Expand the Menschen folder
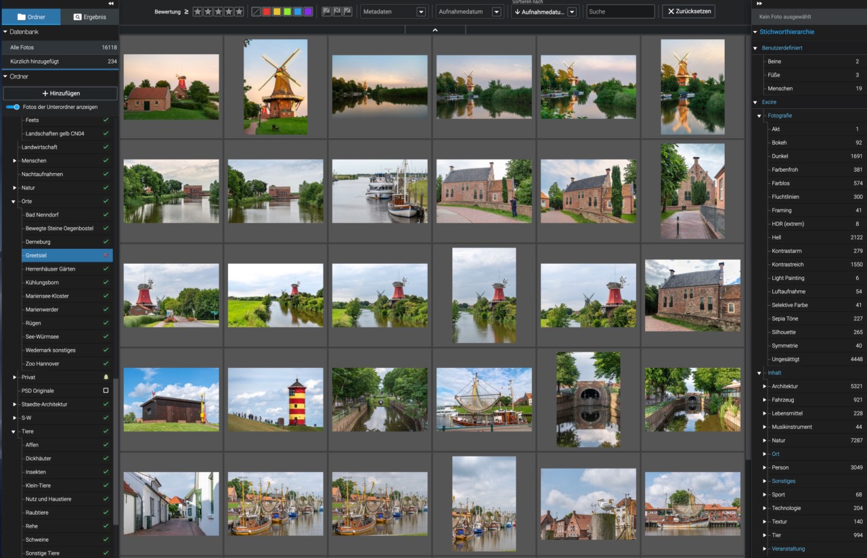Viewport: 867px width, 558px height. (14, 160)
